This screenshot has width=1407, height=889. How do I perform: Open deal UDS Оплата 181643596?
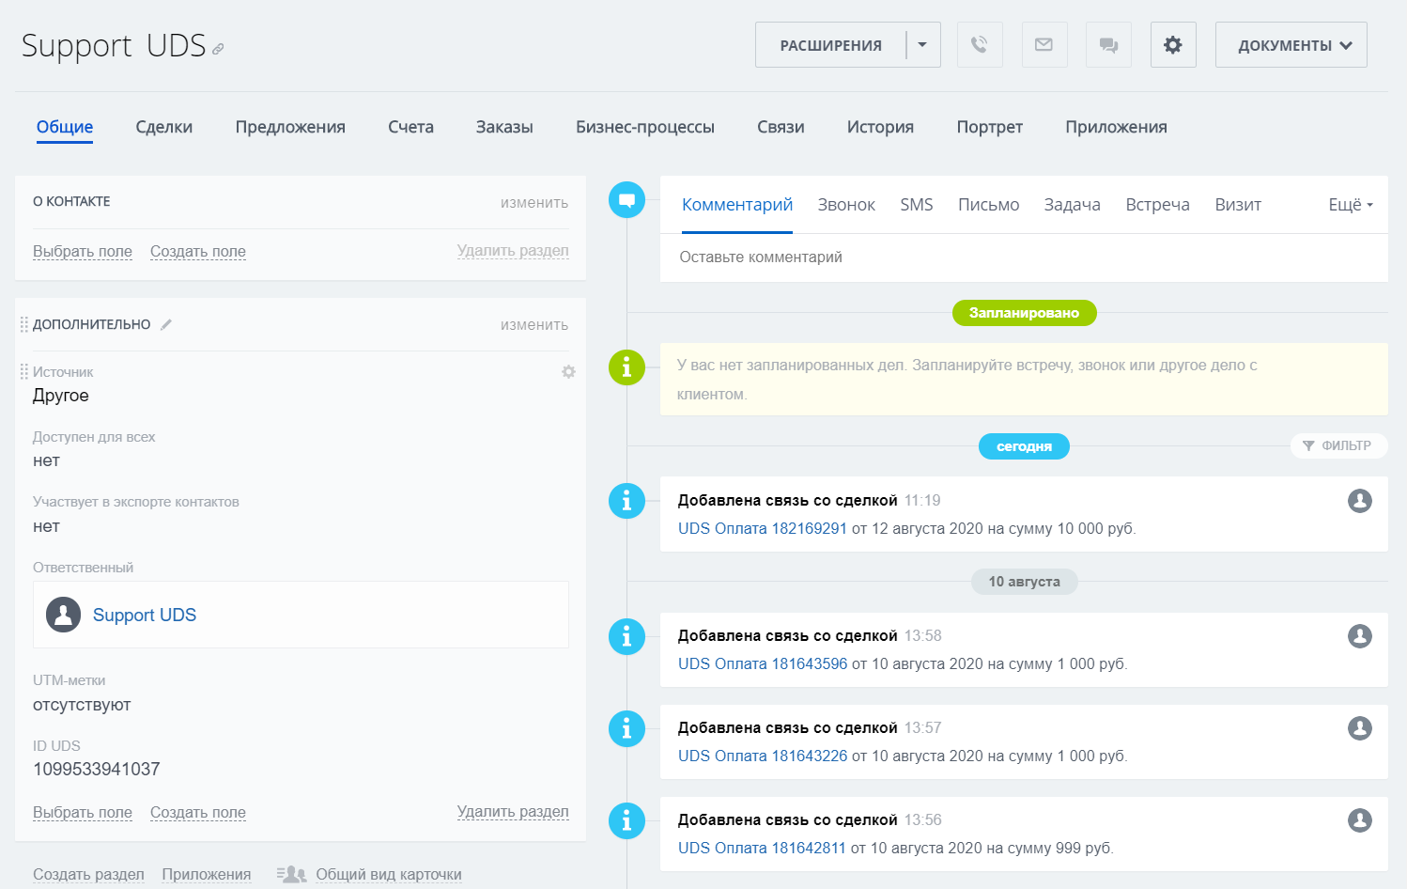coord(763,663)
